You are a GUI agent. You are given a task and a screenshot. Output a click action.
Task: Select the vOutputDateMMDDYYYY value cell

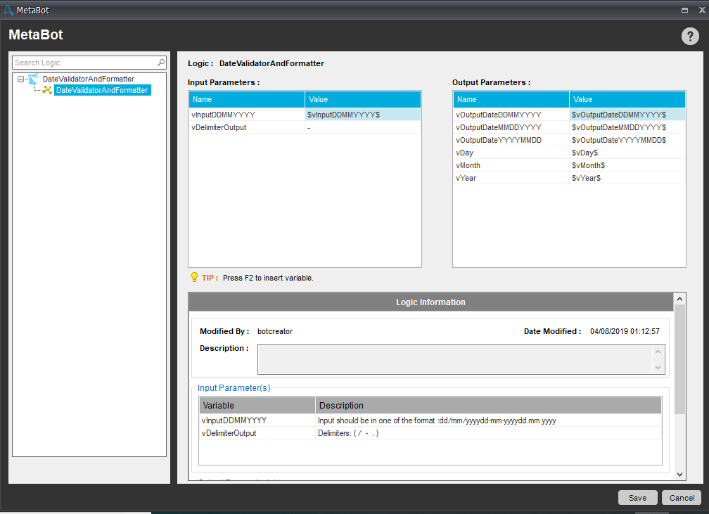pyautogui.click(x=627, y=127)
